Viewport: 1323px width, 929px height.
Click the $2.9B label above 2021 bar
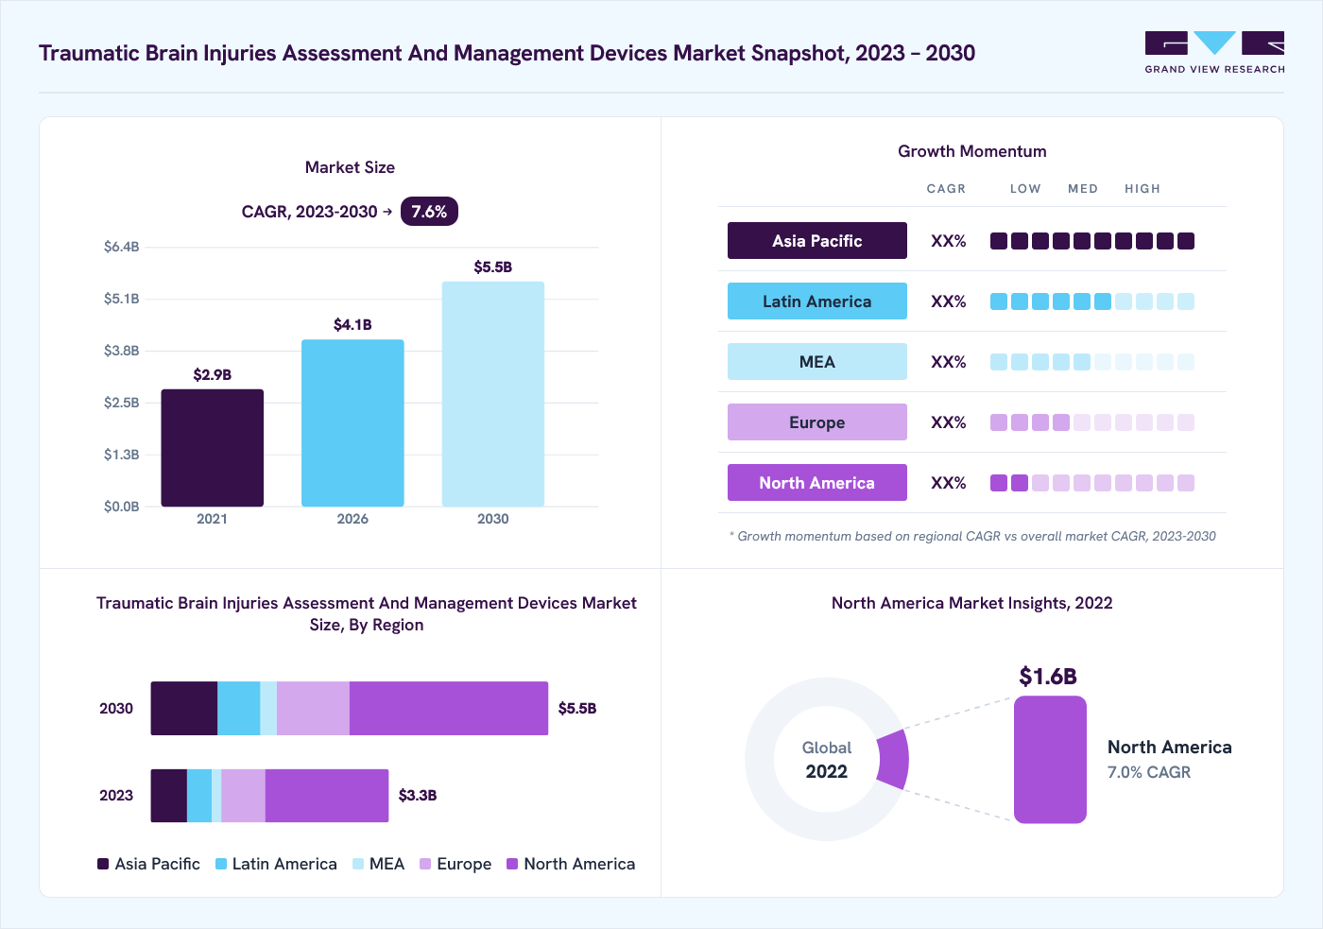click(x=213, y=375)
